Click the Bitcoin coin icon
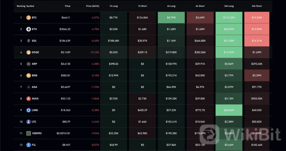 pyautogui.click(x=28, y=18)
